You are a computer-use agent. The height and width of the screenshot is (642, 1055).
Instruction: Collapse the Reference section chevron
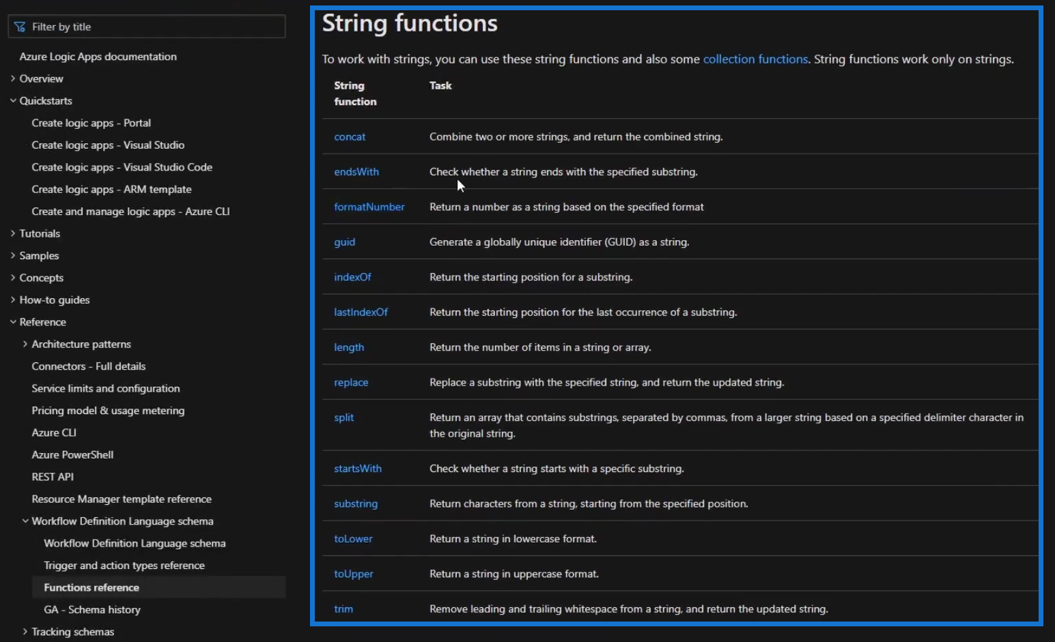click(13, 322)
